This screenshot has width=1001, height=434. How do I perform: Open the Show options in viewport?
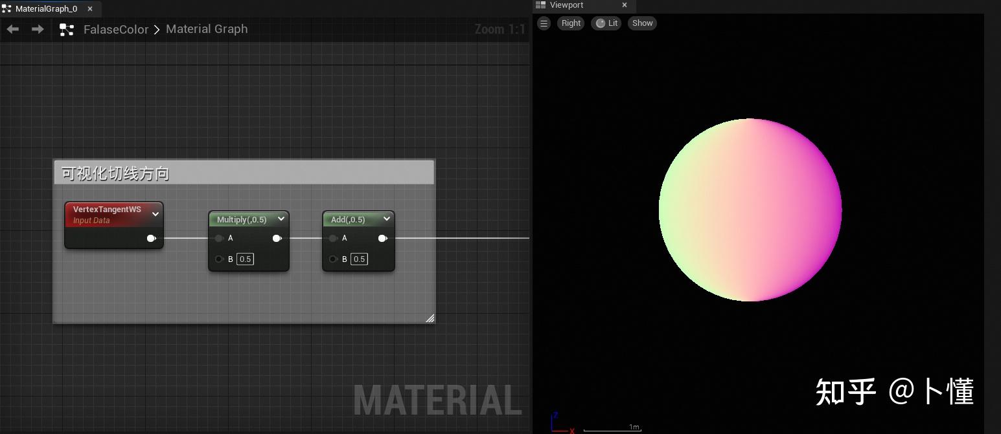coord(641,23)
